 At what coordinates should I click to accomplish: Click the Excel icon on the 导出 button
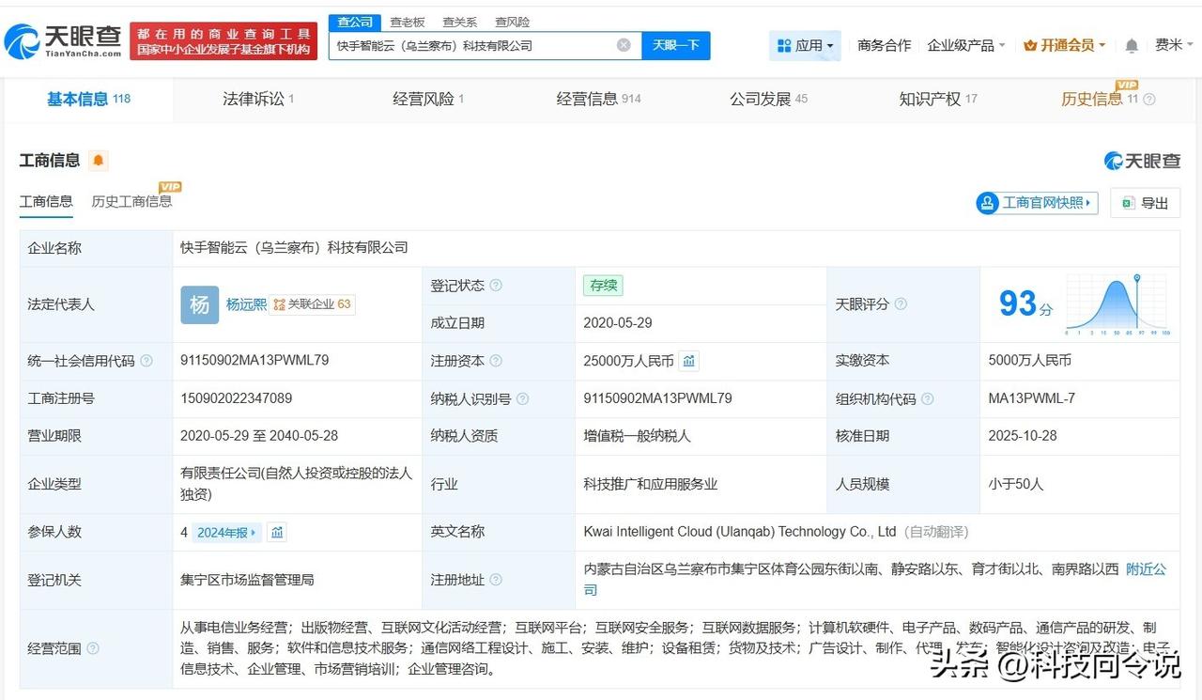pyautogui.click(x=1127, y=203)
